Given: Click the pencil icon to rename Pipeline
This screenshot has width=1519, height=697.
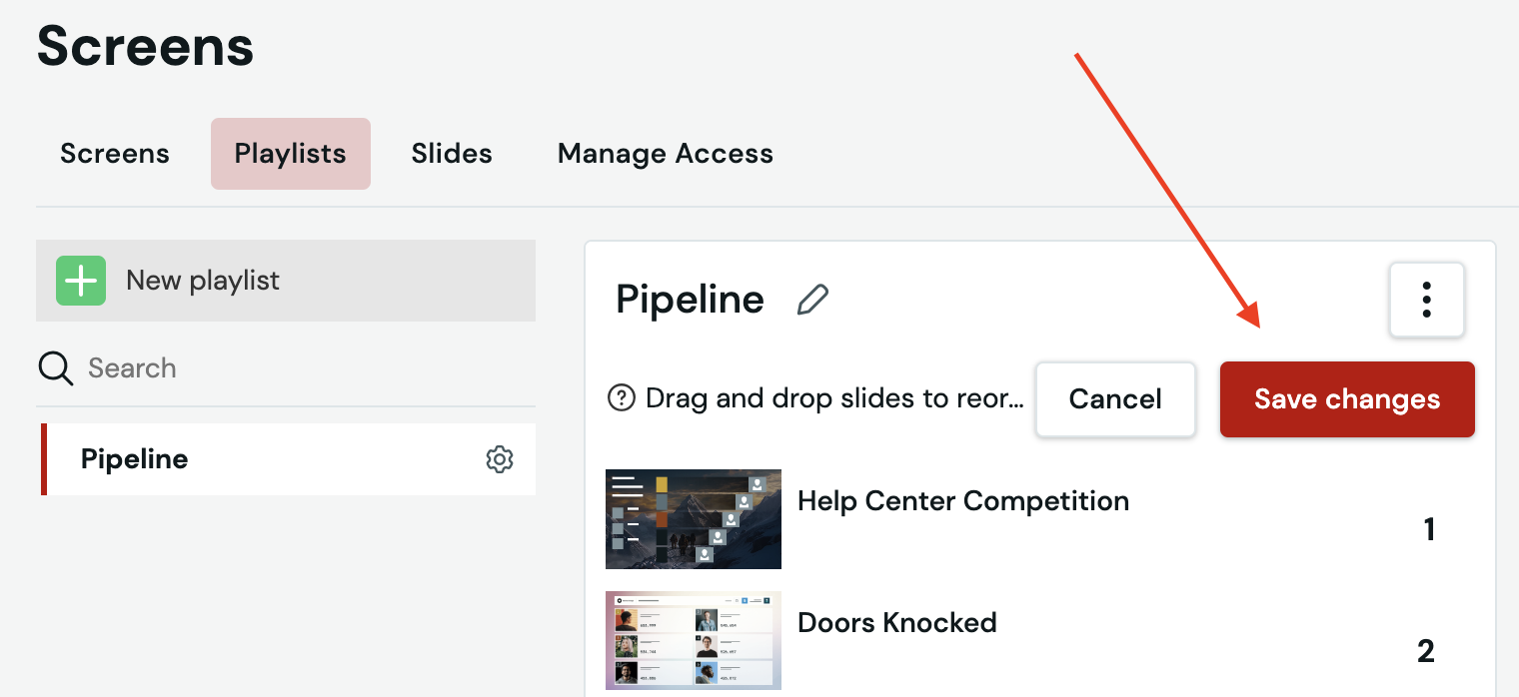Looking at the screenshot, I should 812,300.
